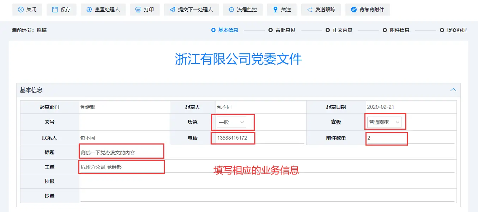Click the empty 抄报 input field

267,182
